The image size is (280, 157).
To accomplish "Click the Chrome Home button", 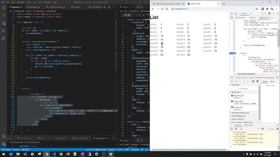I will coord(167,9).
